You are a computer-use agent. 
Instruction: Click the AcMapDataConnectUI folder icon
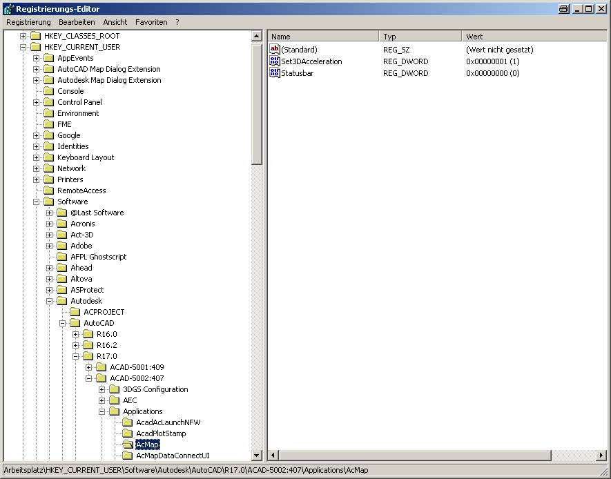128,456
